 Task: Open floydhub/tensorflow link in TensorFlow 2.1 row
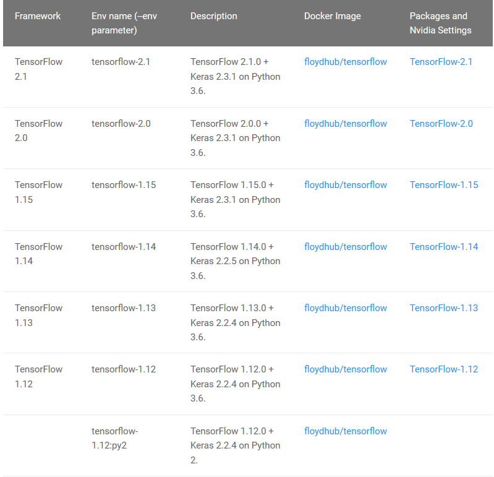coord(345,62)
